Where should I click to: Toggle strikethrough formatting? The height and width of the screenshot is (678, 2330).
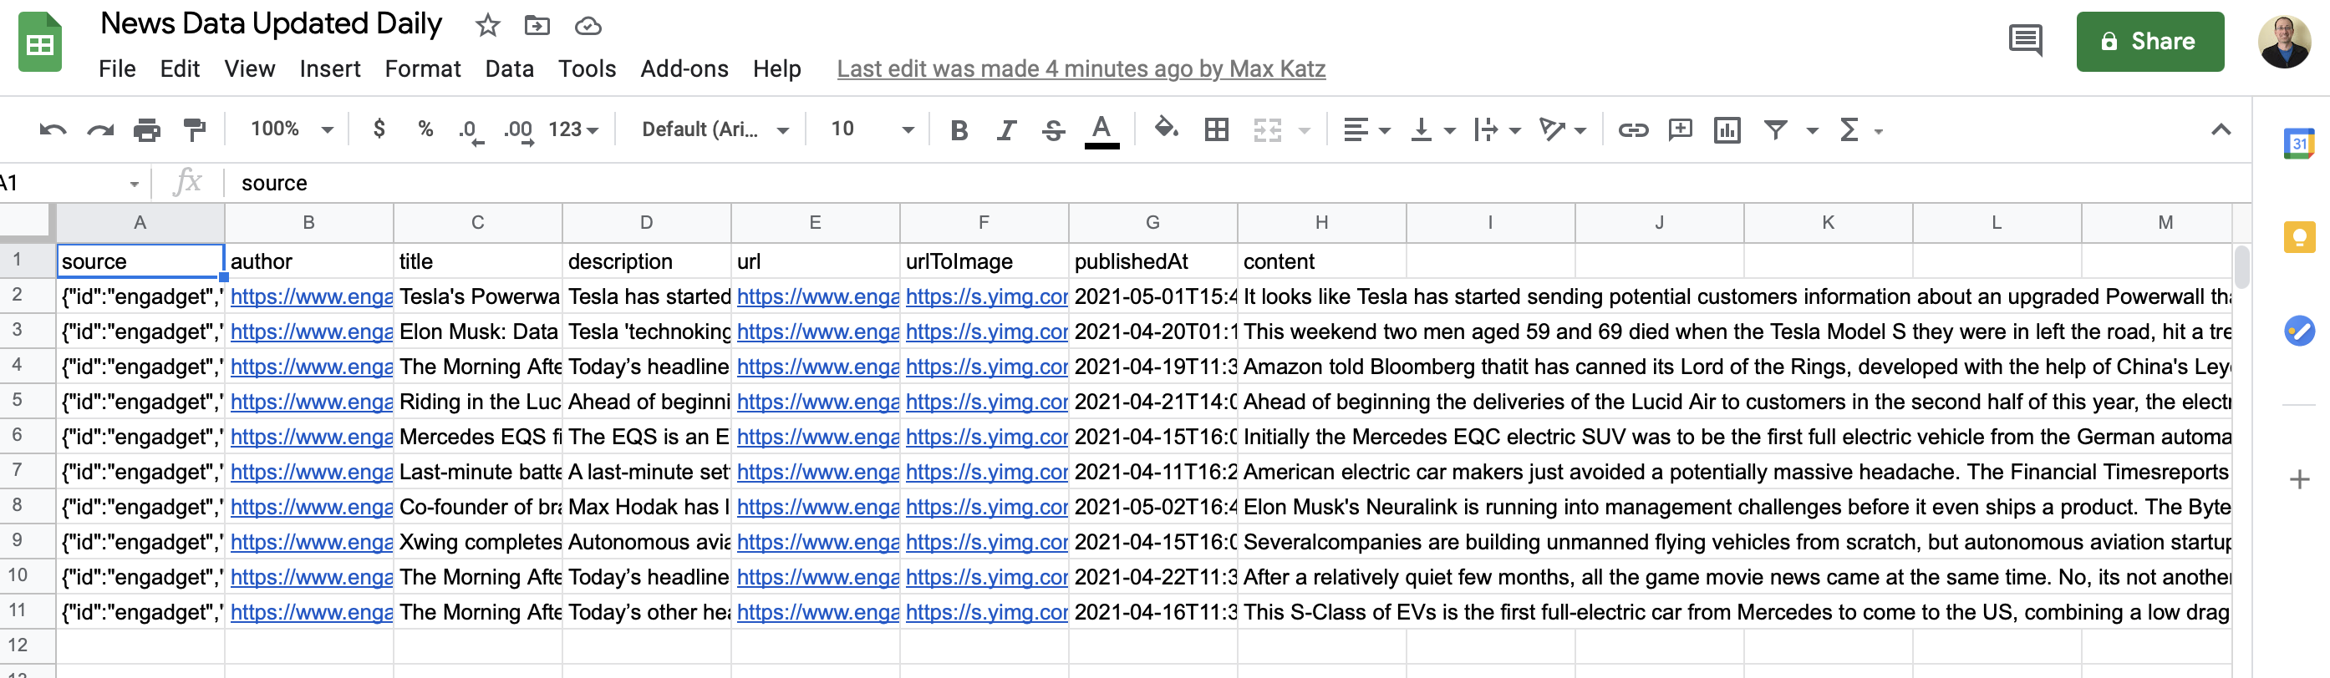[x=1053, y=130]
